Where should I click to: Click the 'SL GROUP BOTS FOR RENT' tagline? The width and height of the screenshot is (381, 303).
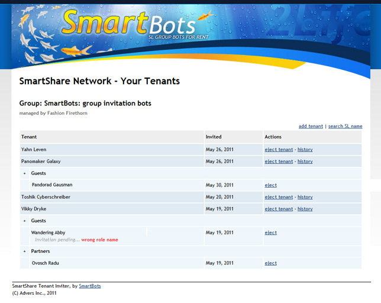[x=178, y=37]
